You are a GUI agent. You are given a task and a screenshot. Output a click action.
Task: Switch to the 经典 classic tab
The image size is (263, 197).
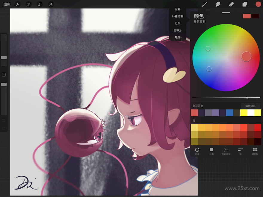click(212, 151)
